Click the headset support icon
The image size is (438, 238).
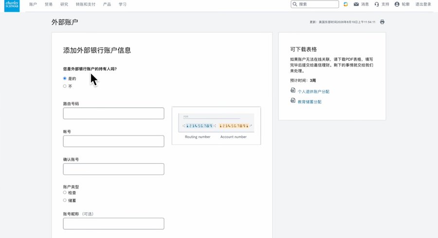pyautogui.click(x=377, y=4)
